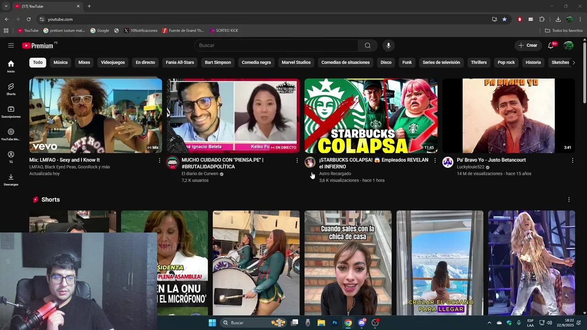
Task: Open Photoshop from the taskbar
Action: (335, 323)
